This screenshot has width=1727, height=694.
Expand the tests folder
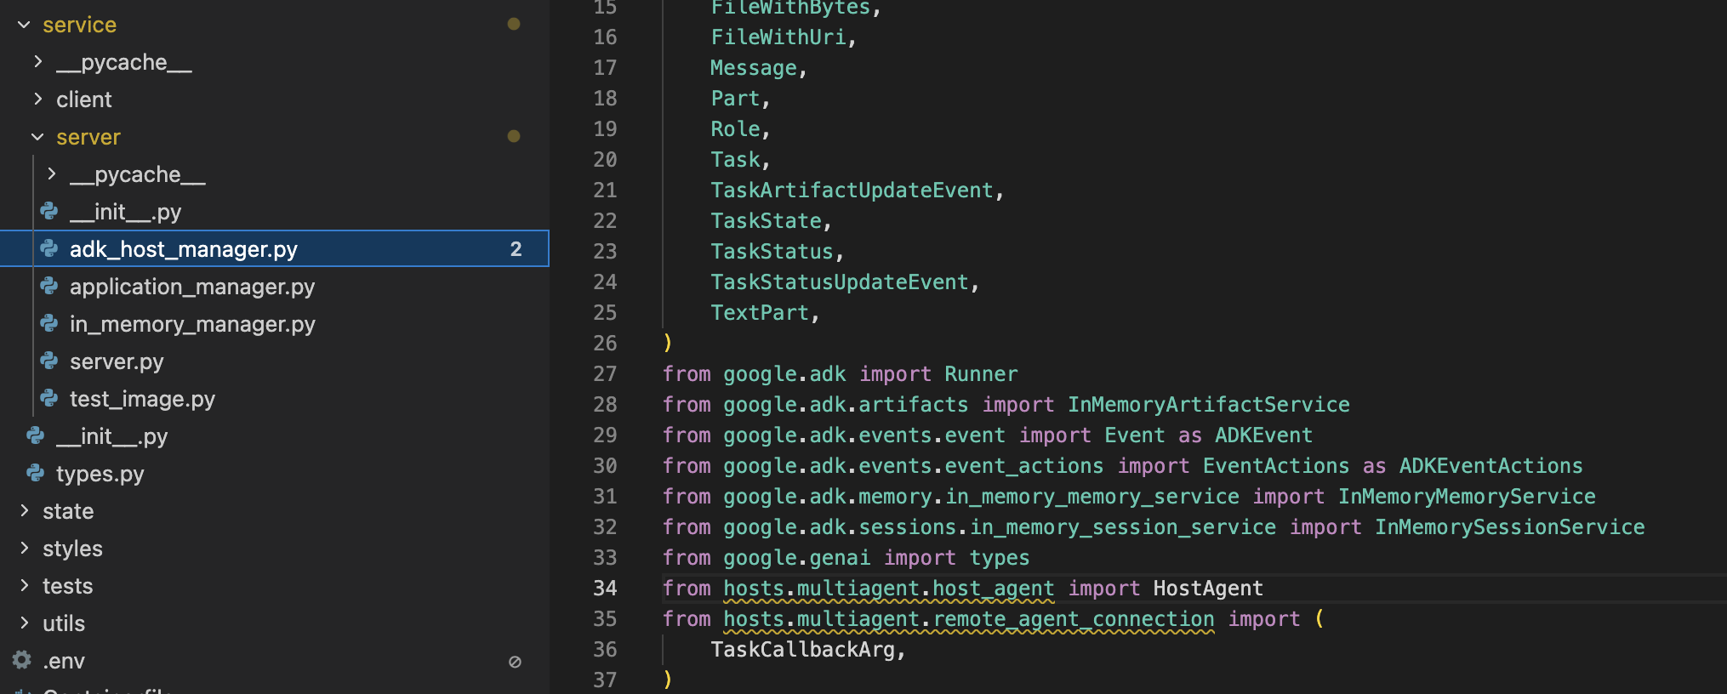click(x=24, y=586)
